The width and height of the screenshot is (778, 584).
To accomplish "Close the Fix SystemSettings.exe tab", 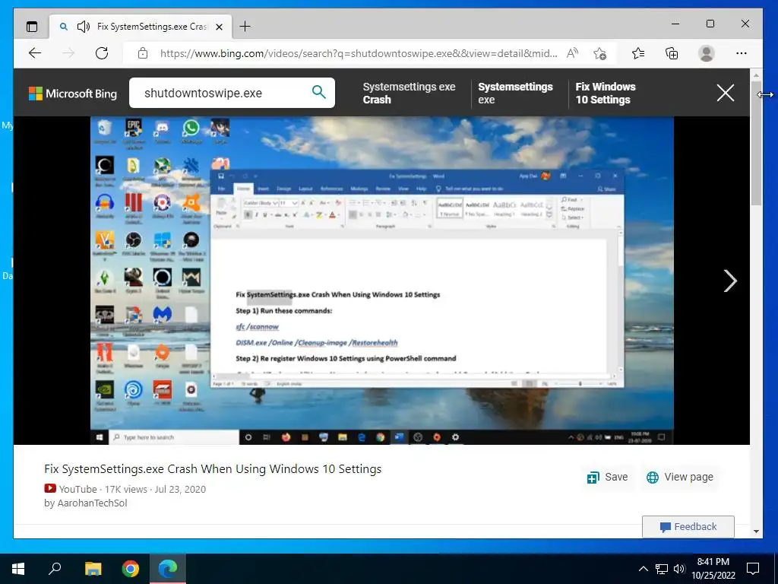I will (219, 27).
